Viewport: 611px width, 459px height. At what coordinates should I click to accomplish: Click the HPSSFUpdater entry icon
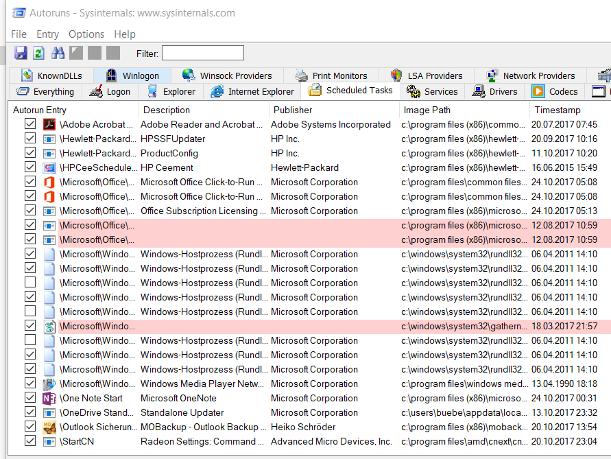tap(49, 139)
